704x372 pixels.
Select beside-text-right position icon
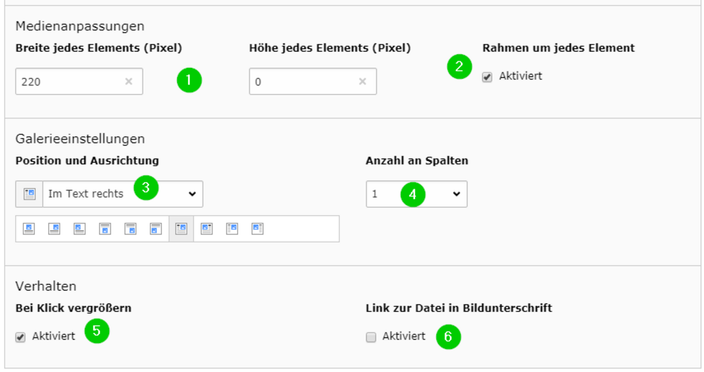pos(232,229)
